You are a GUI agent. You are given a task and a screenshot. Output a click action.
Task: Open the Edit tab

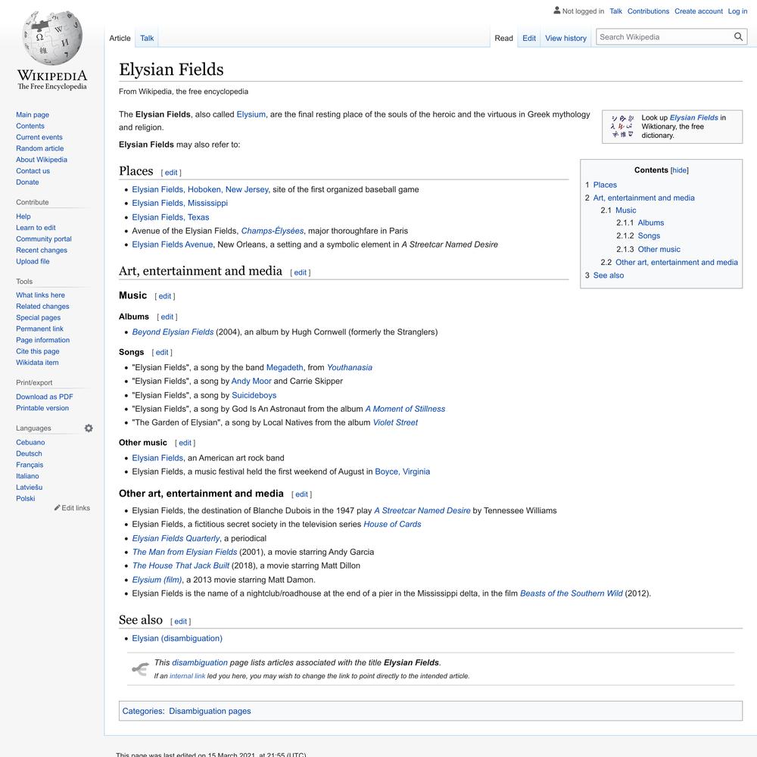tap(529, 38)
